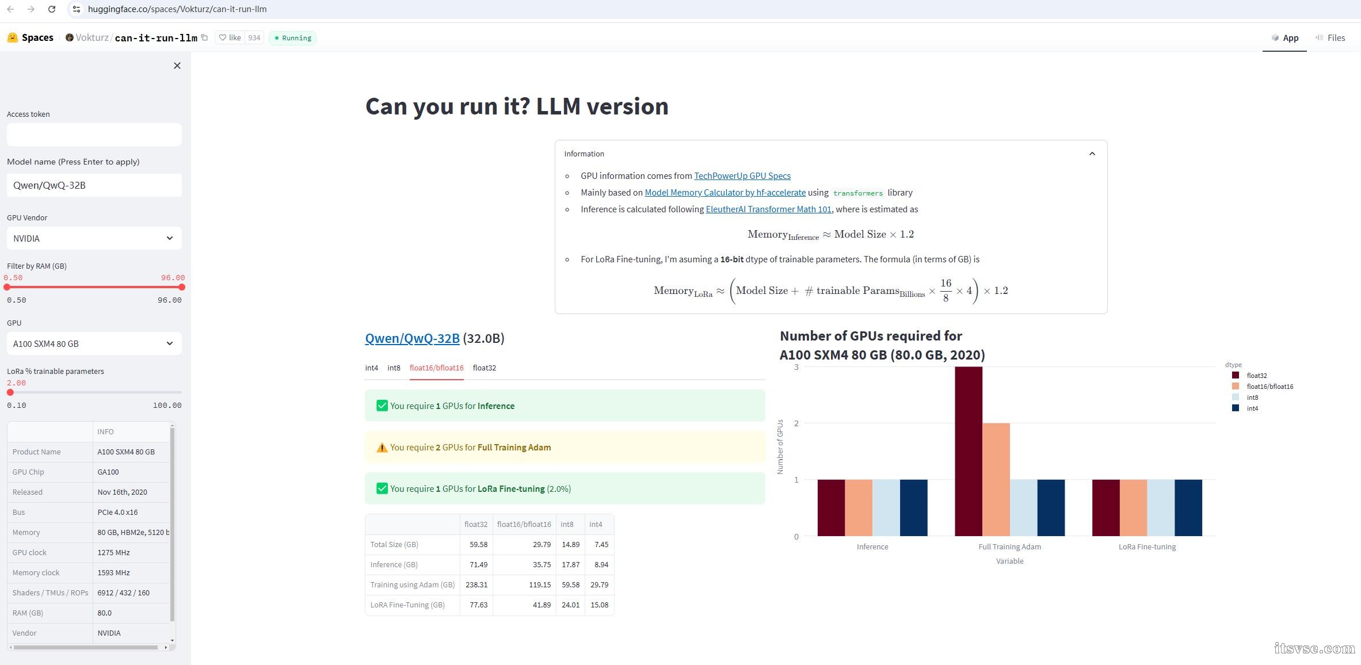
Task: Toggle int4 series in the chart legend
Action: (x=1245, y=408)
